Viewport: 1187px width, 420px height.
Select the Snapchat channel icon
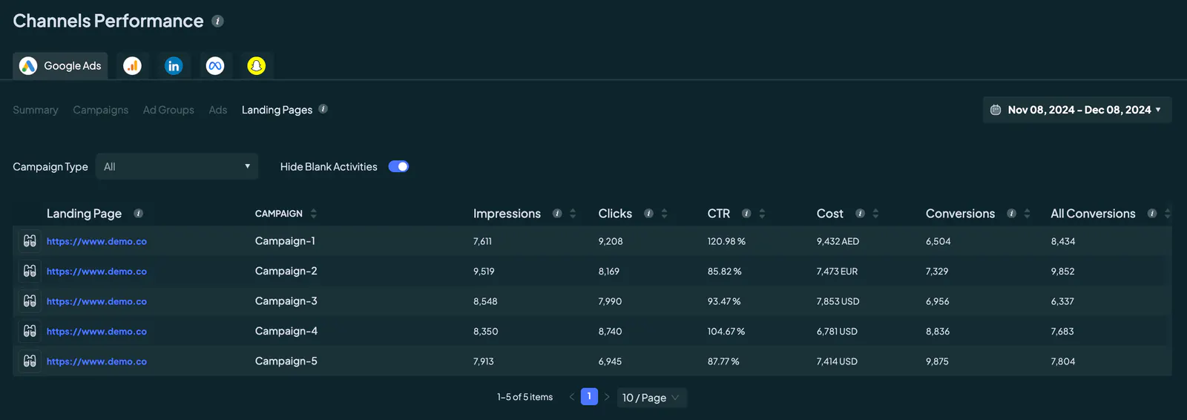257,65
